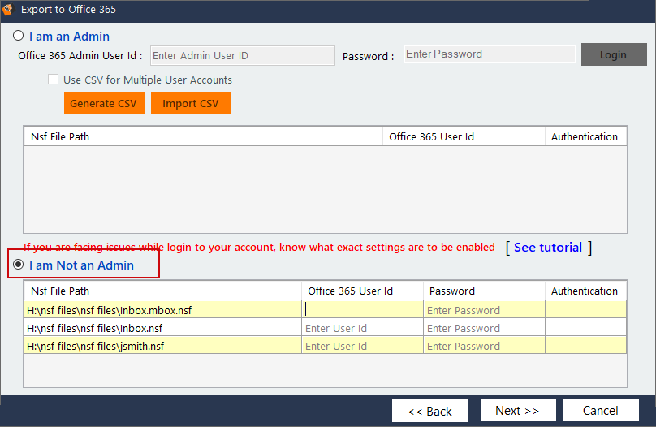Click User Id cell for Inbox.mbox.nsf row
This screenshot has height=427, width=656.
(x=362, y=309)
